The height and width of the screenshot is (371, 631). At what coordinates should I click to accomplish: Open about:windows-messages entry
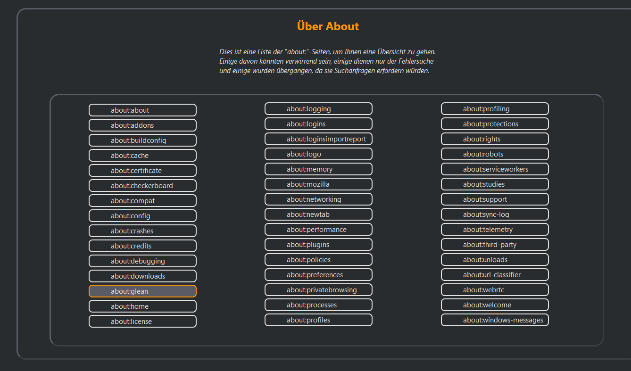coord(495,320)
